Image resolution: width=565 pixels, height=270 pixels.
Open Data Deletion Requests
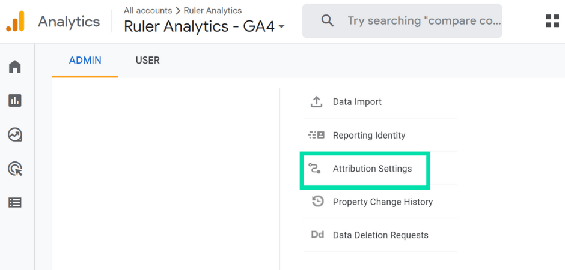(380, 235)
